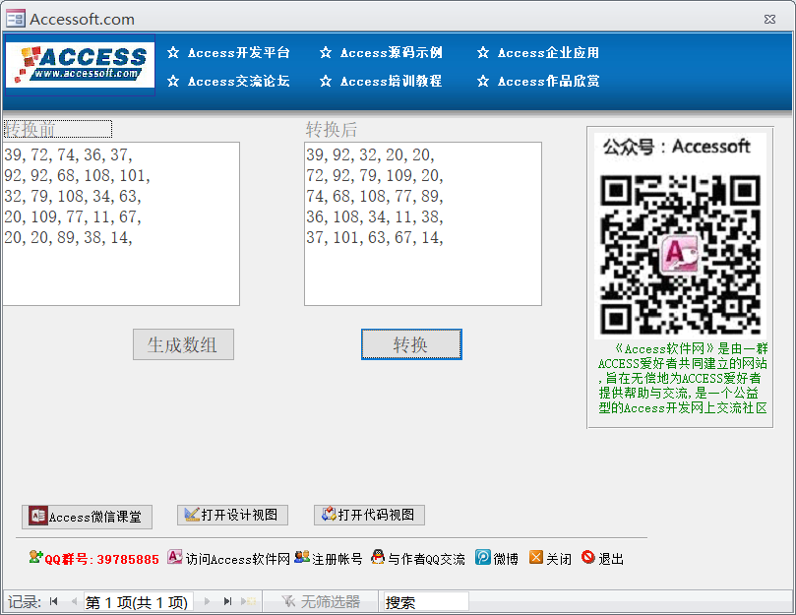This screenshot has height=615, width=796.
Task: Go to the last record
Action: point(228,602)
